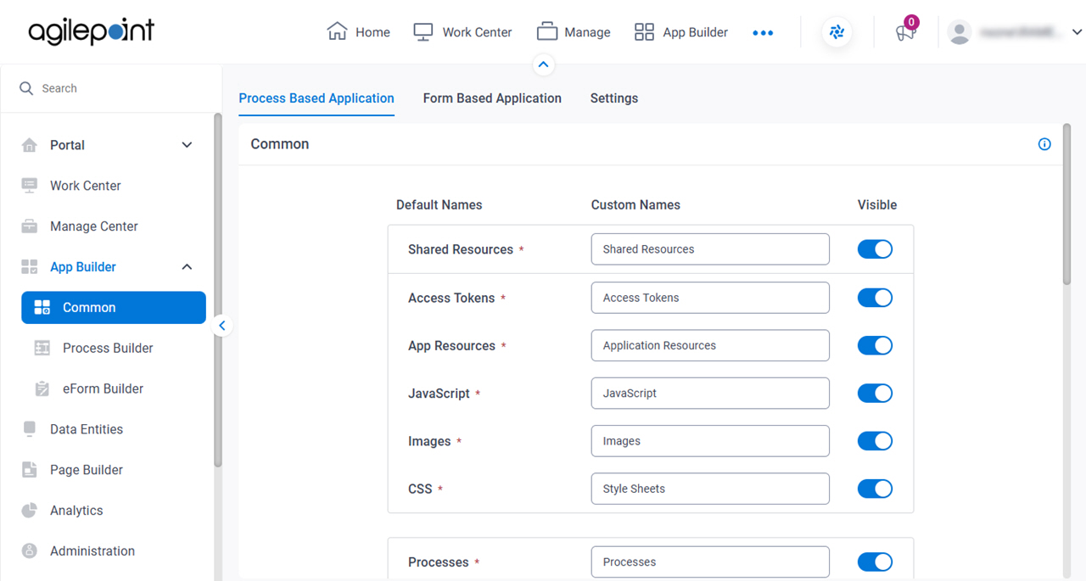Click the Analytics pie chart icon
The width and height of the screenshot is (1086, 581).
(30, 511)
